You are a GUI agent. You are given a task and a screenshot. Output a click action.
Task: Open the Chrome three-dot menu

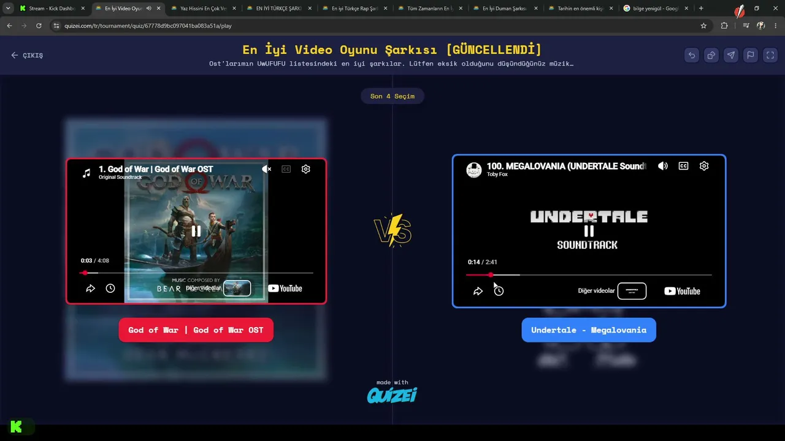coord(776,26)
